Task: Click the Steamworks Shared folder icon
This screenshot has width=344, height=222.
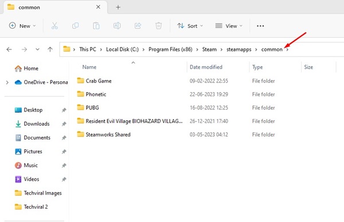Action: coord(80,134)
